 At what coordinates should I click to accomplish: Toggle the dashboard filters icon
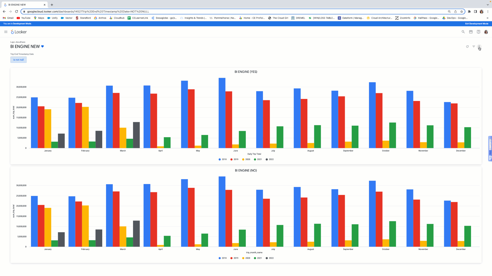coord(474,47)
